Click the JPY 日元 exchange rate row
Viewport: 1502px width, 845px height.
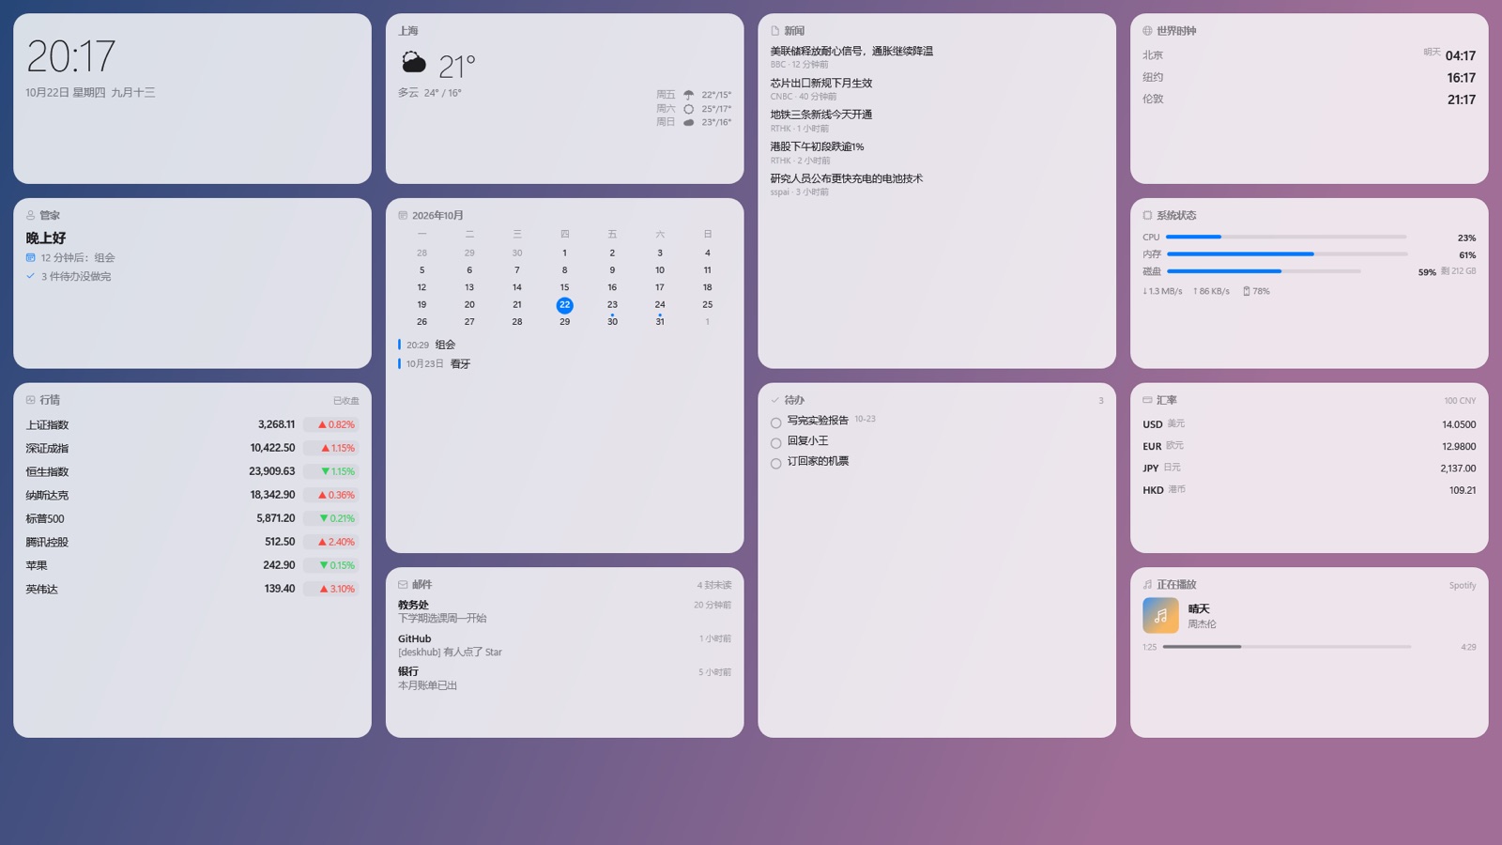pos(1309,468)
